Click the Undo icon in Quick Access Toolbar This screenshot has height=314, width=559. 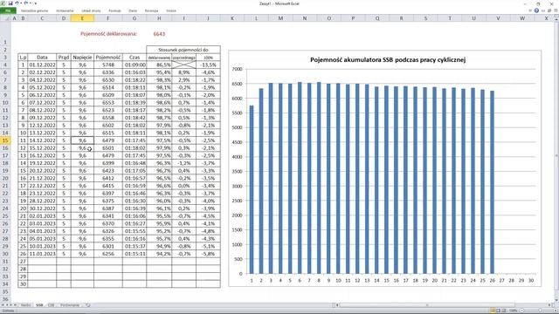pyautogui.click(x=17, y=3)
